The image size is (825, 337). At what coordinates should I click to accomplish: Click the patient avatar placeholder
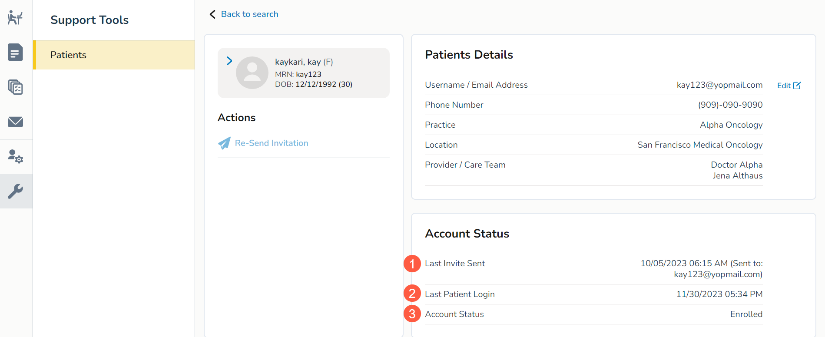(252, 73)
